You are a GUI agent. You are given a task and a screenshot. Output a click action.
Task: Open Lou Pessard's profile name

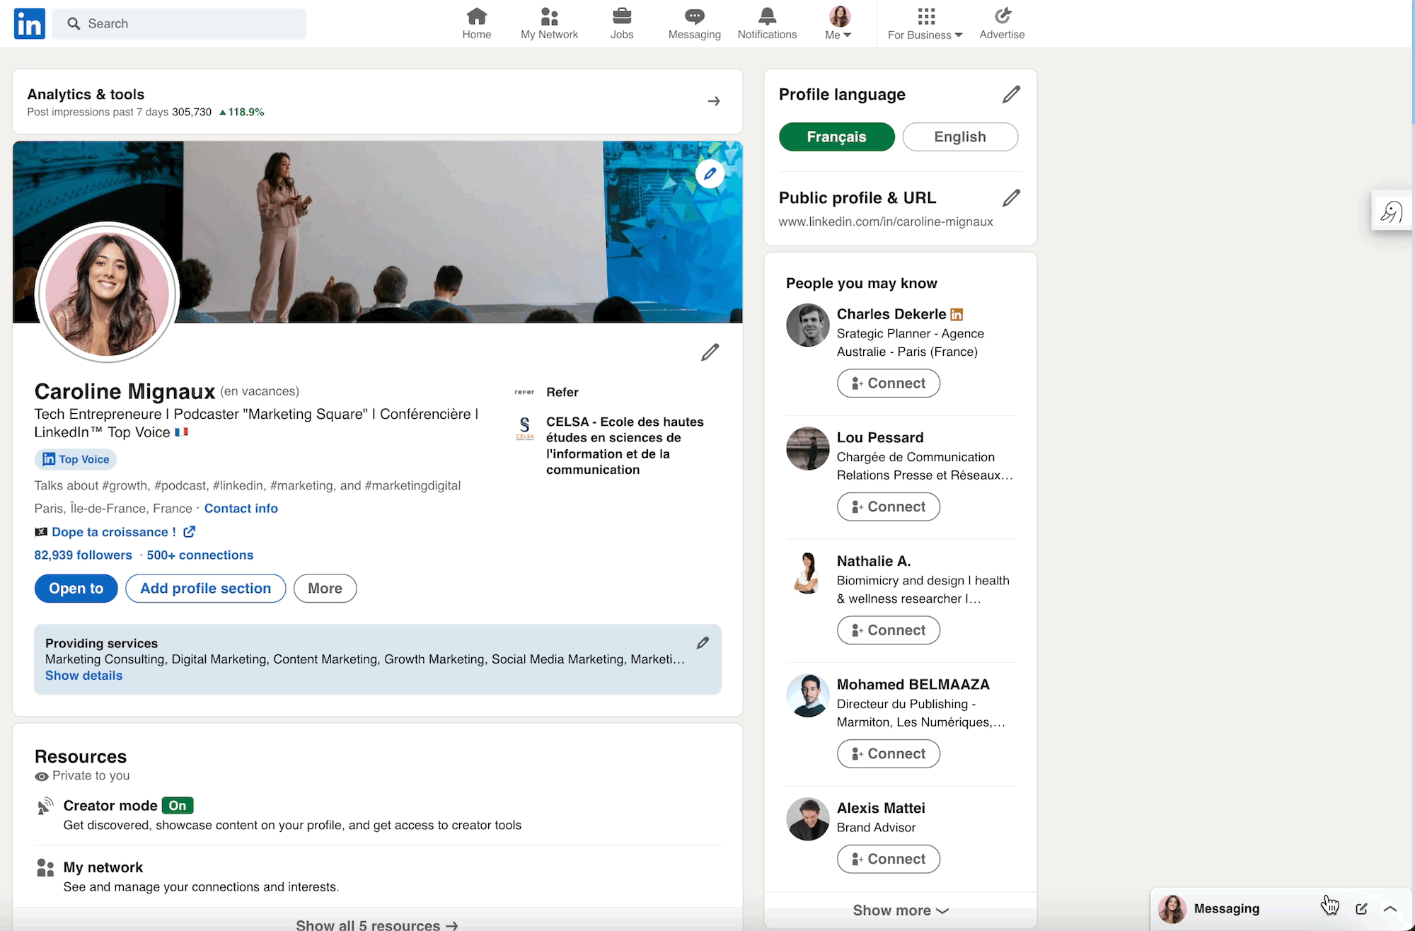pos(880,437)
